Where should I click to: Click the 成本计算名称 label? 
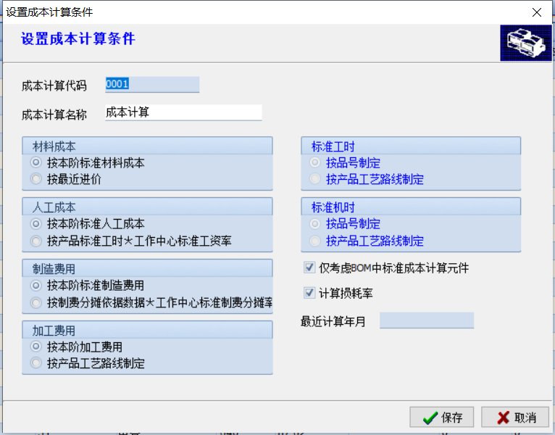[54, 115]
